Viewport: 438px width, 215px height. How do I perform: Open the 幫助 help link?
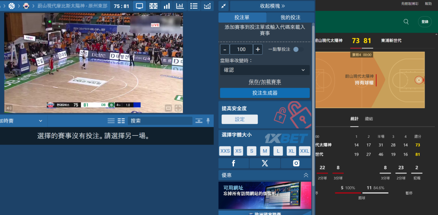(x=428, y=4)
